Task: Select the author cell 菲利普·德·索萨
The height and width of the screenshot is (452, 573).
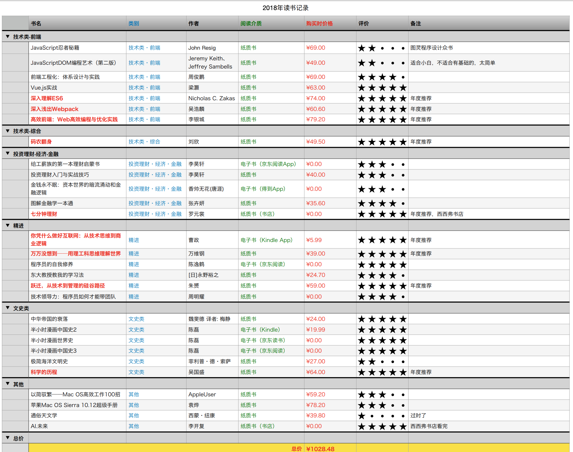Action: click(212, 361)
